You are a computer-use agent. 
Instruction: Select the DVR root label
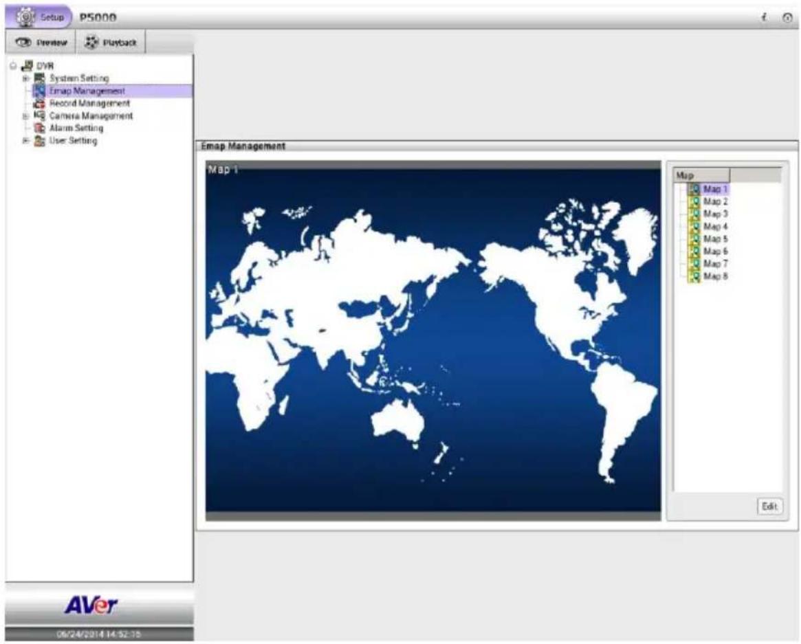(x=45, y=66)
